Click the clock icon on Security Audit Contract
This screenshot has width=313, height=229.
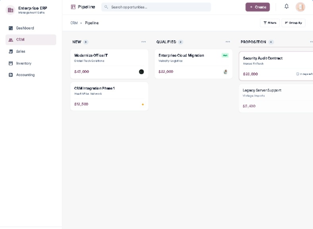pyautogui.click(x=298, y=74)
